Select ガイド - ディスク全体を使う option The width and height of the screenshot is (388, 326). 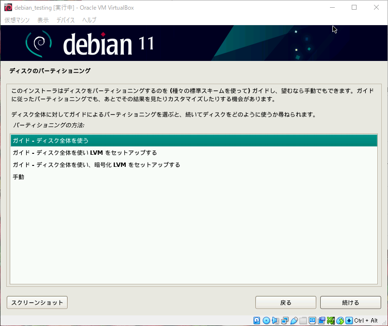194,140
